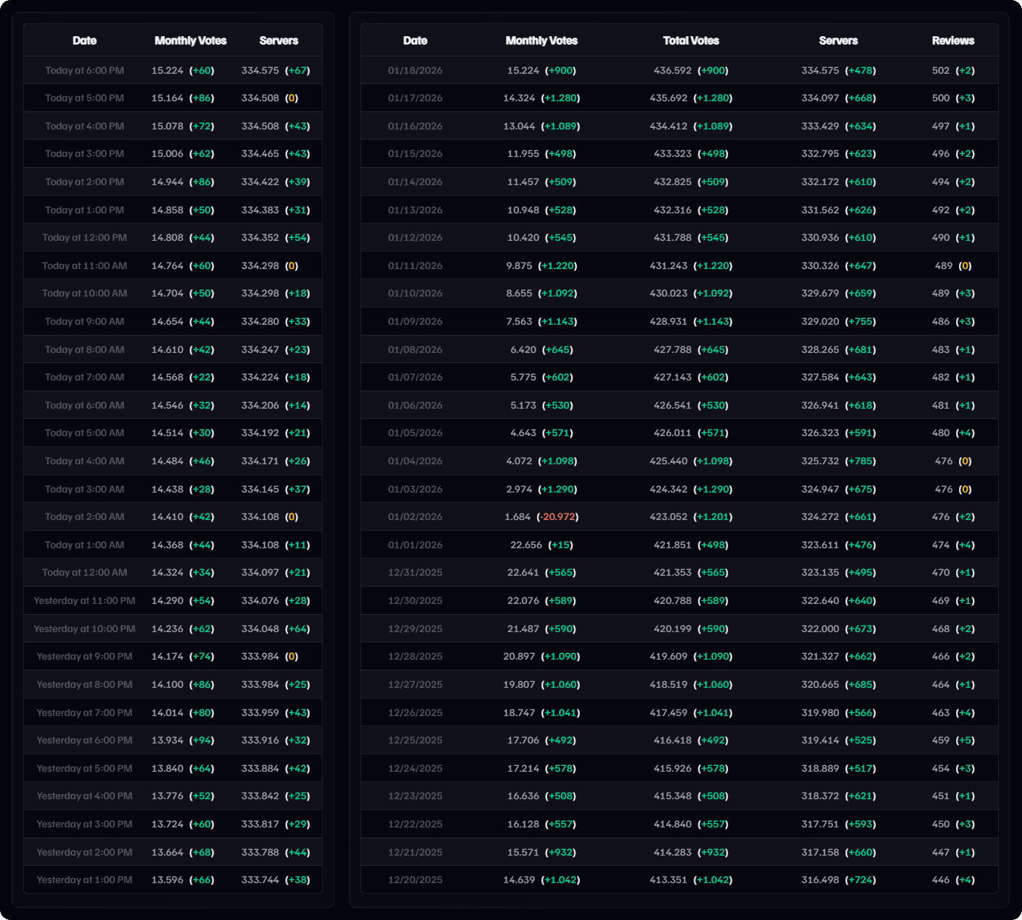Screen dimensions: 1022x920
Task: Click the Total Votes column header
Action: (691, 41)
